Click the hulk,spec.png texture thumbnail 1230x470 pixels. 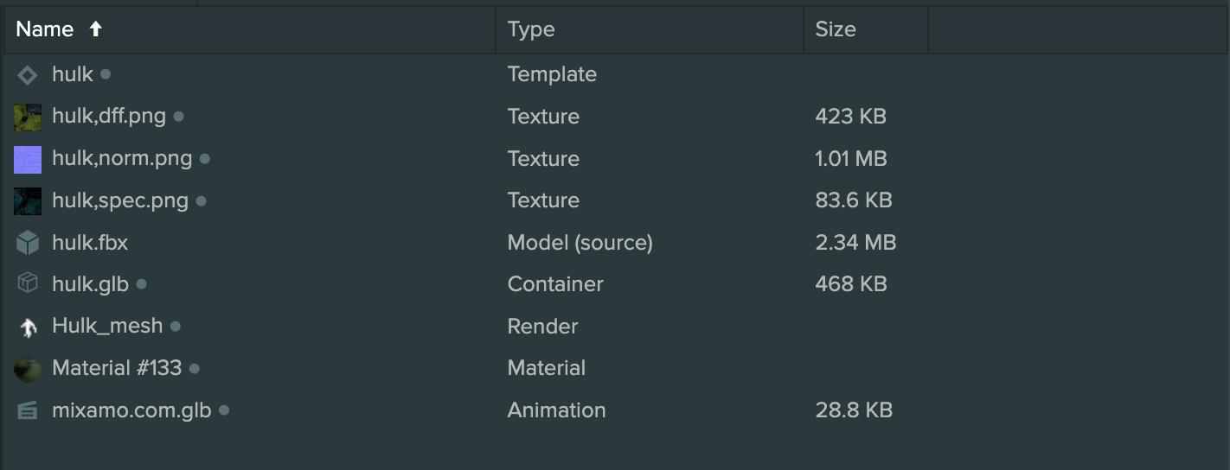coord(28,201)
